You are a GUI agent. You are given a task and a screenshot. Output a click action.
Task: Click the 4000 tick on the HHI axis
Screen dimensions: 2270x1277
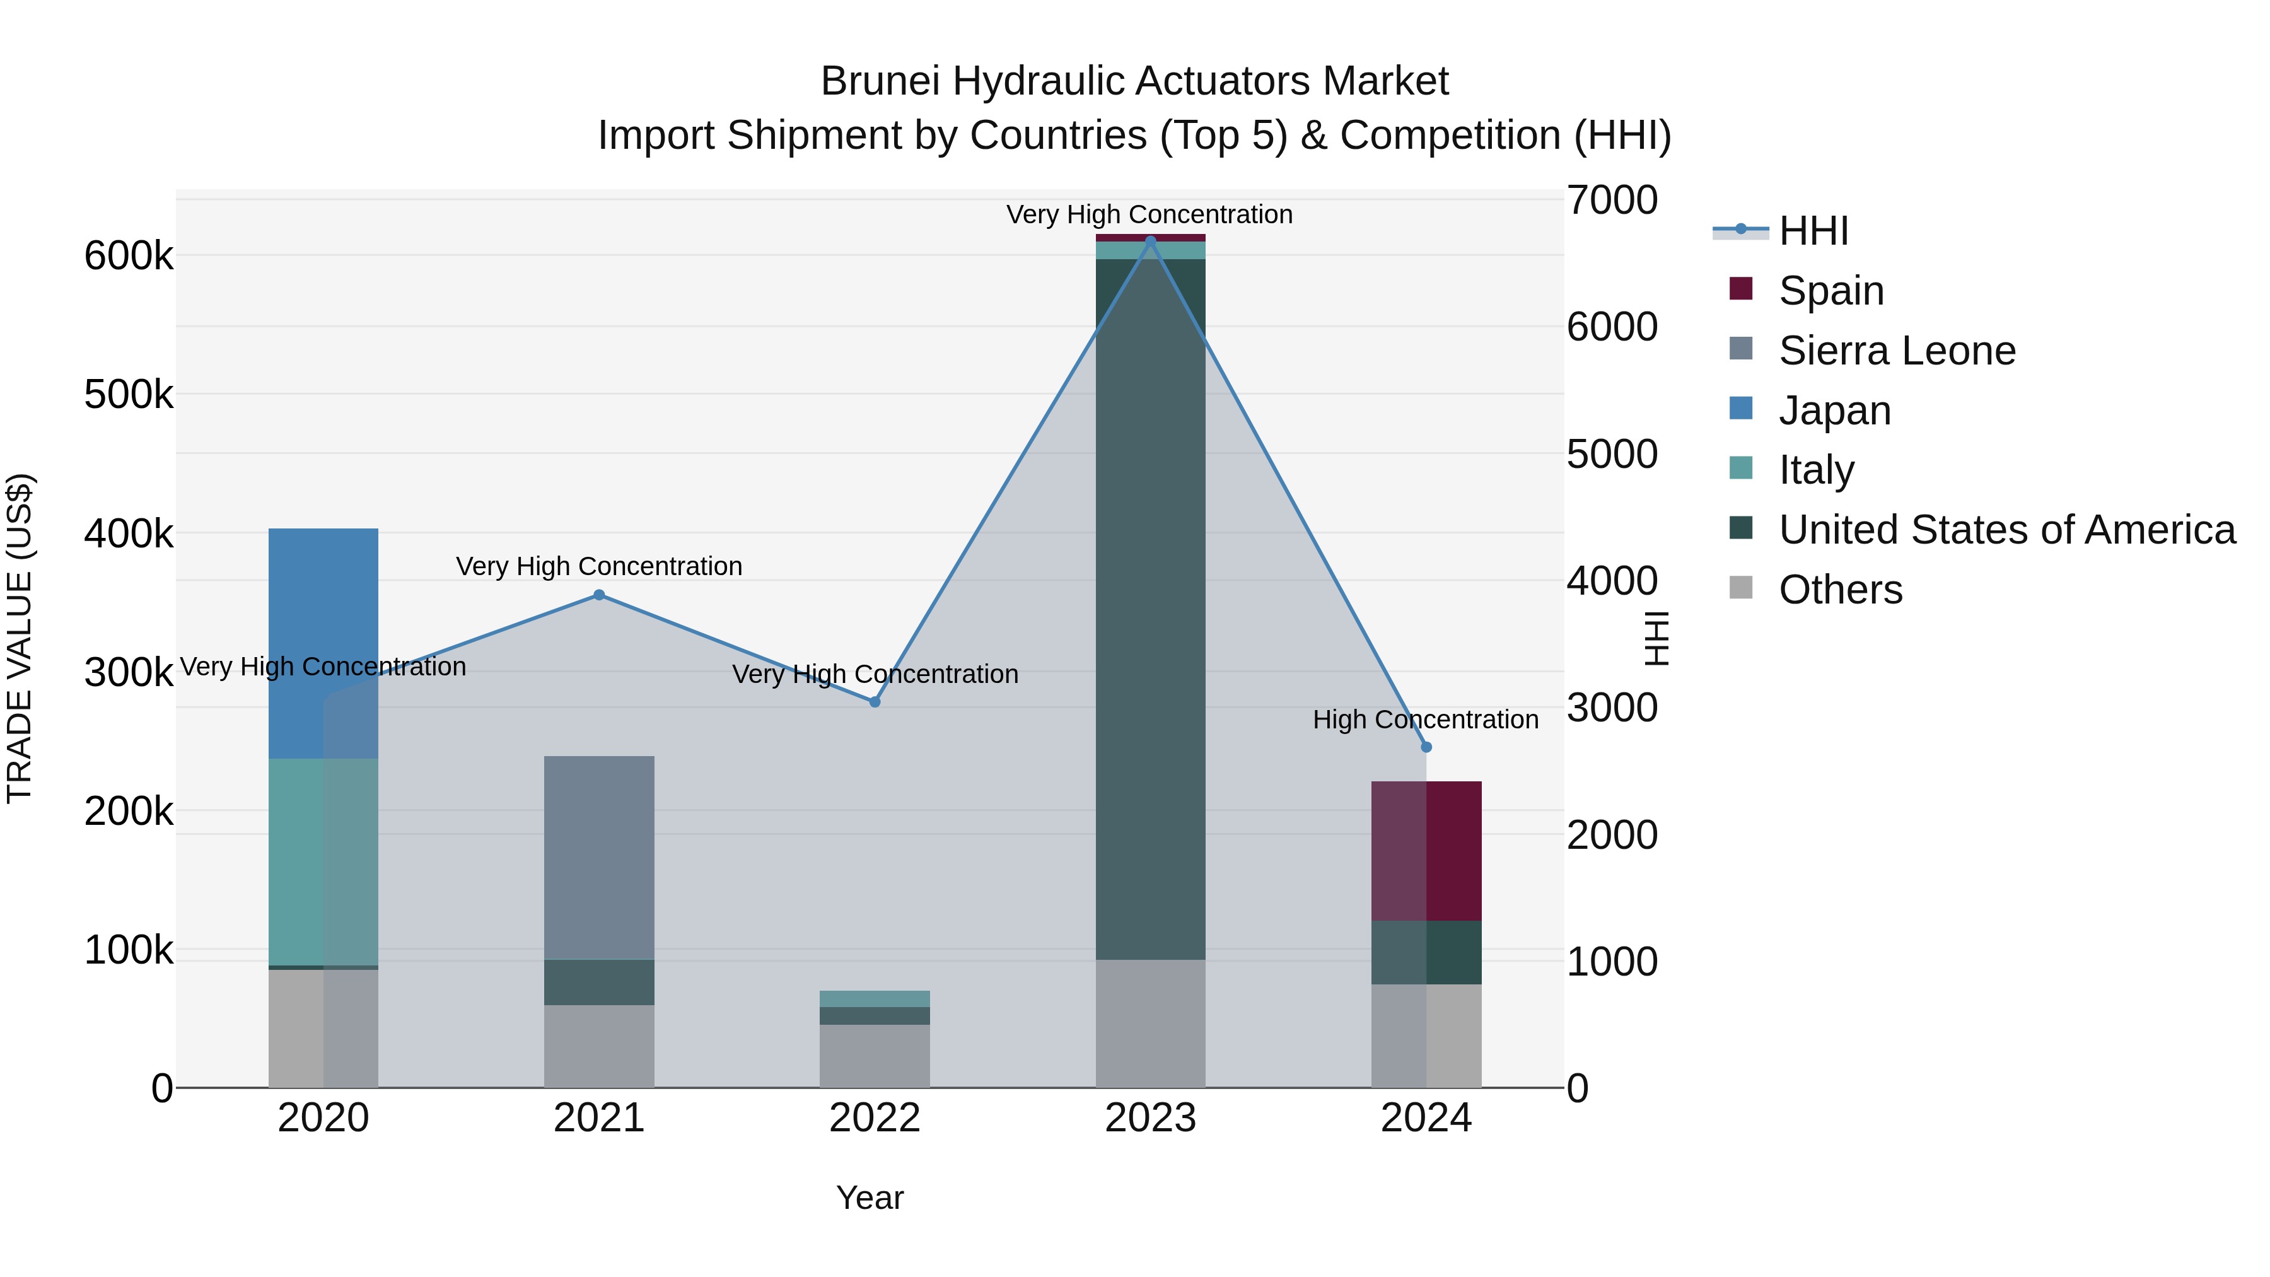(1612, 581)
